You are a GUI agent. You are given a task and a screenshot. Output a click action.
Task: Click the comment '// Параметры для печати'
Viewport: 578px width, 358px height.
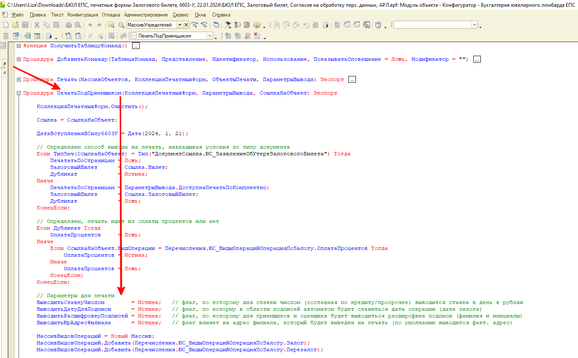pyautogui.click(x=76, y=296)
